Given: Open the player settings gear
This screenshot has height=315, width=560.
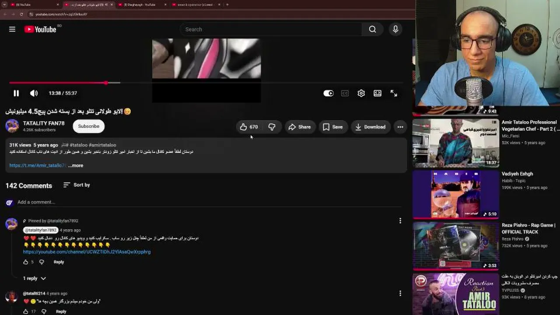Looking at the screenshot, I should [x=361, y=93].
